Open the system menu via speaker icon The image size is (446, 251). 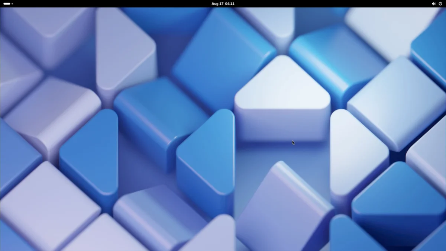click(x=433, y=4)
